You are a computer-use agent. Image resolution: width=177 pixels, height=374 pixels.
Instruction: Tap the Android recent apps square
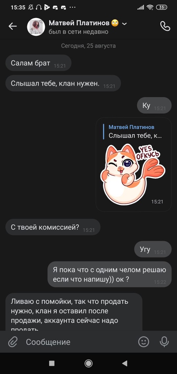click(52, 363)
